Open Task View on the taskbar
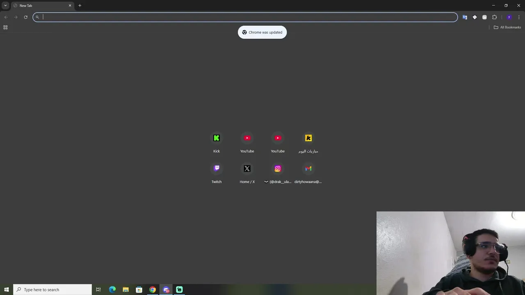Image resolution: width=525 pixels, height=295 pixels. (98, 290)
